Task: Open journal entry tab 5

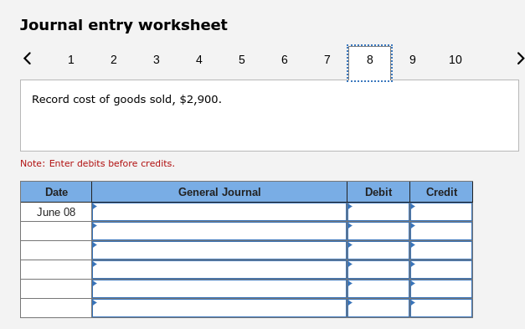Action: click(x=242, y=59)
